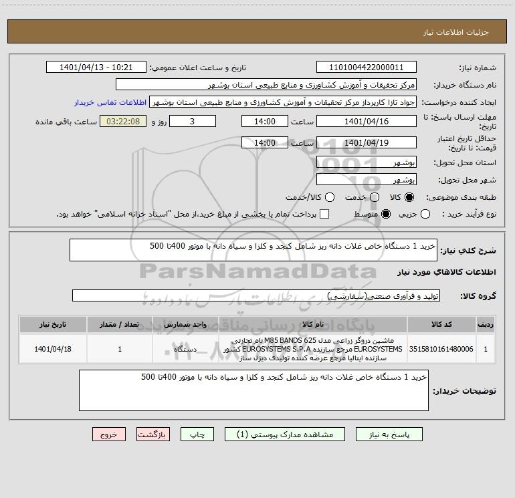515x498 pixels.
Task: Choose the جزیی purchase type radio
Action: (x=425, y=214)
